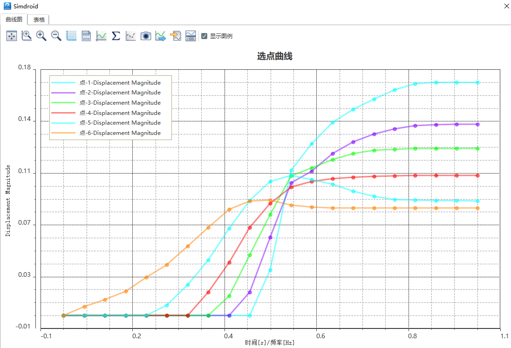Click the Simdroid app logo icon

7,6
